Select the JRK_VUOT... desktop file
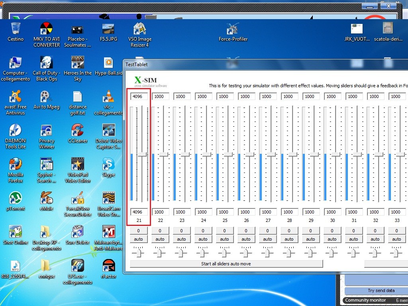The width and height of the screenshot is (408, 306). pos(357,29)
